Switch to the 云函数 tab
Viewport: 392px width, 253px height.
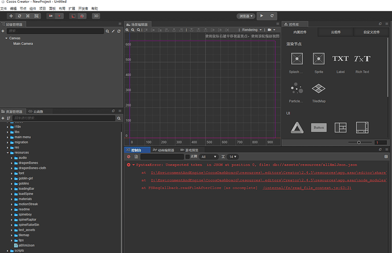(x=36, y=111)
